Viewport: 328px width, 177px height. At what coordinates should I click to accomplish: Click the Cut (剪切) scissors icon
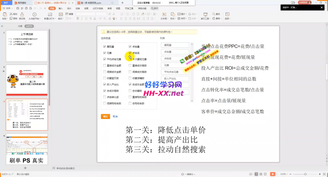[11, 14]
